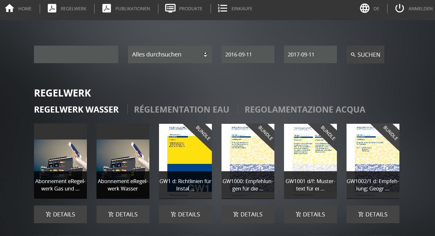This screenshot has width=435, height=236.
Task: Switch to Réglementation Eau tab
Action: point(181,110)
